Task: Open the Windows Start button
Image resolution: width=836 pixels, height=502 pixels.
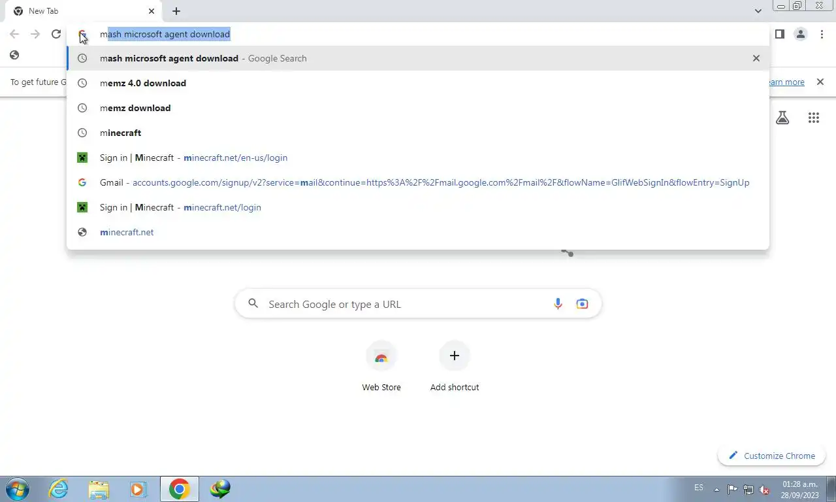Action: click(17, 489)
